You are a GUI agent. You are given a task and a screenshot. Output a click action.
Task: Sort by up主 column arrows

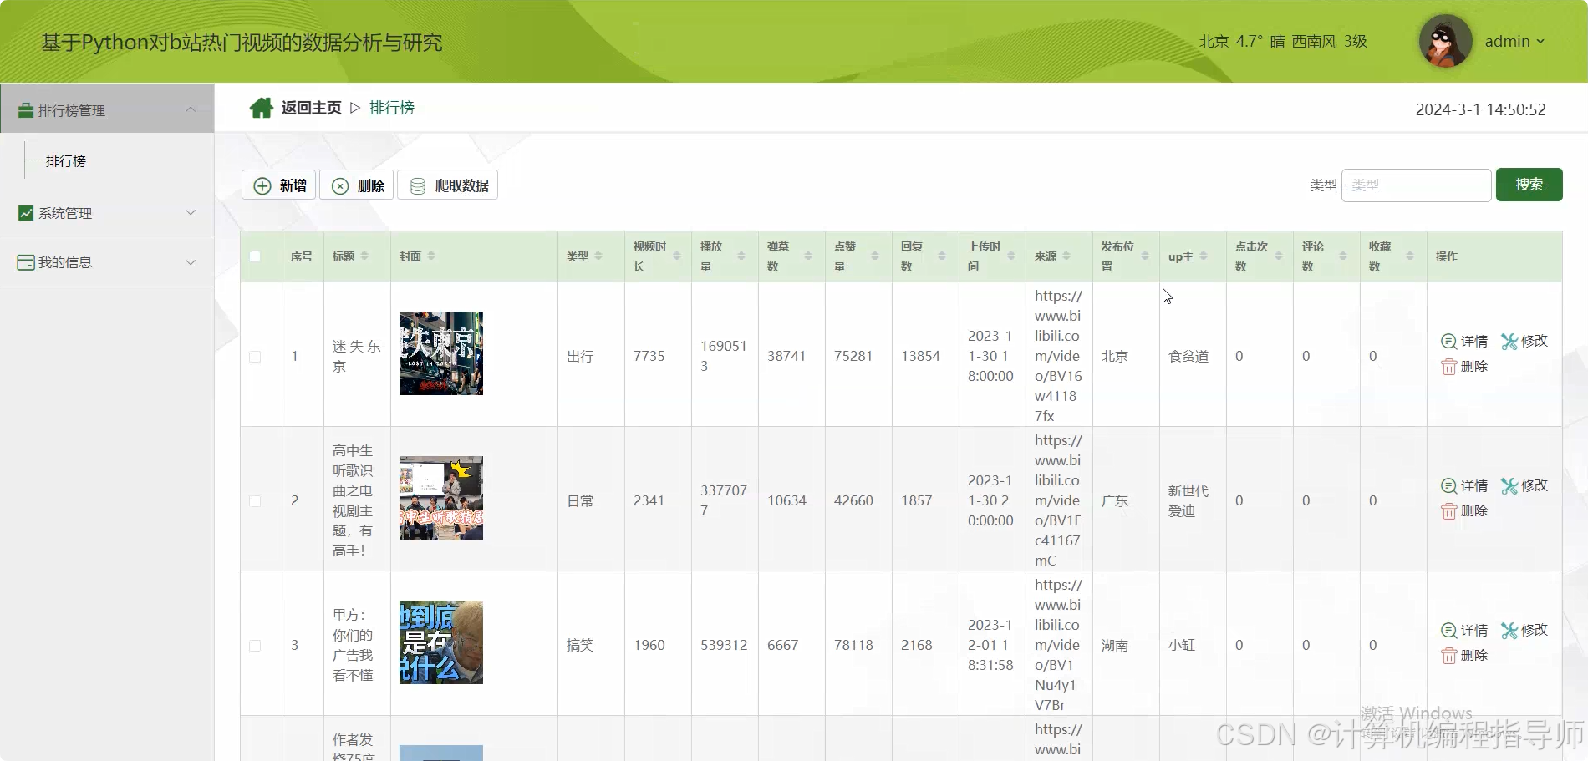pos(1204,256)
